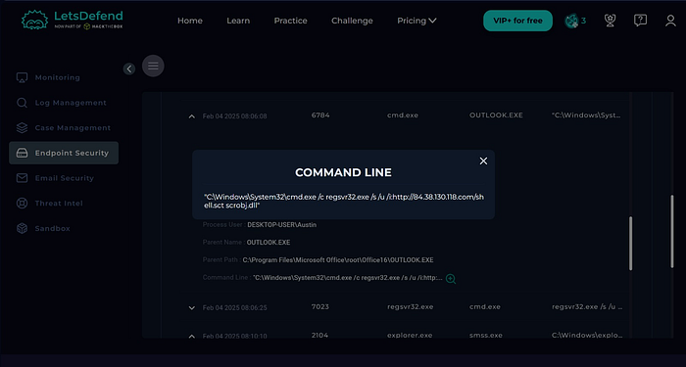Click the Threat Intel target icon
The image size is (686, 367).
point(22,204)
